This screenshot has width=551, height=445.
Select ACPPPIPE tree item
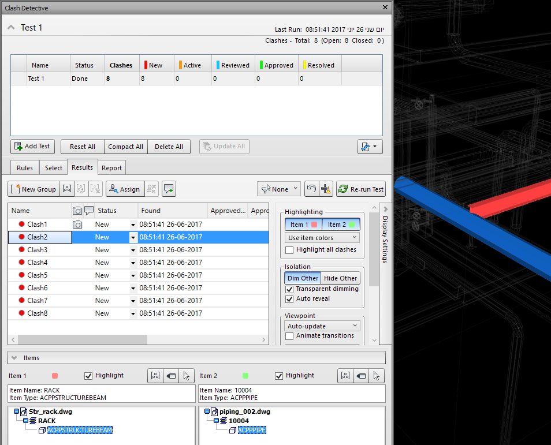[x=252, y=430]
